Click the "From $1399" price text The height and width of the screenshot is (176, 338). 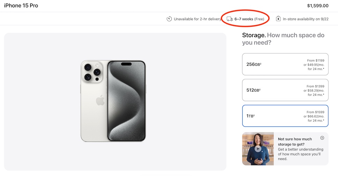pos(315,86)
